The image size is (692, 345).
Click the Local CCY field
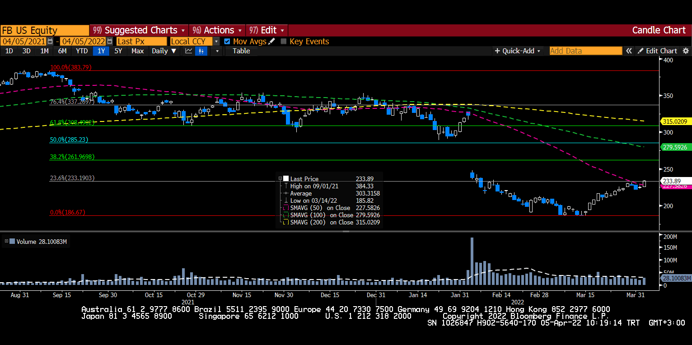point(191,41)
